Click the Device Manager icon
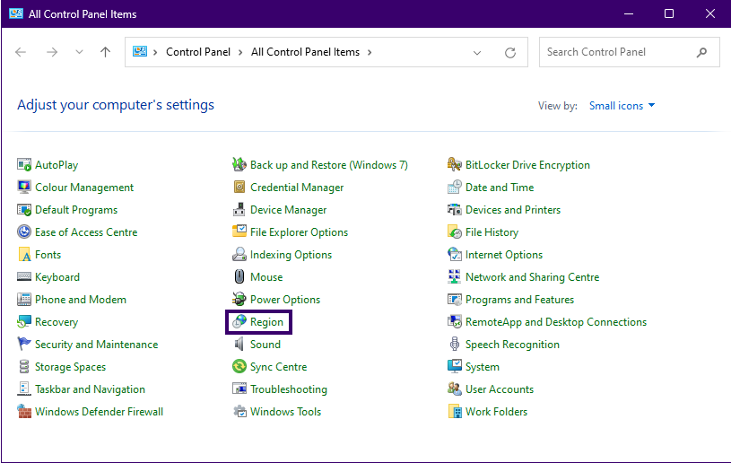 click(239, 209)
